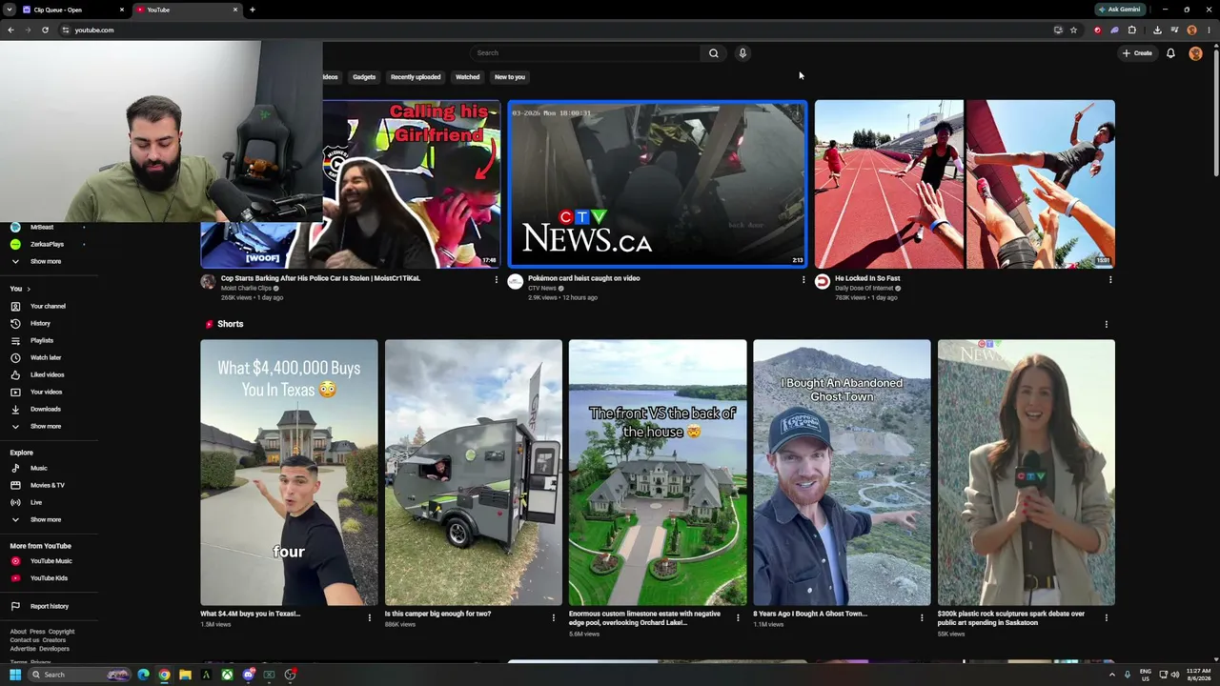The image size is (1220, 686).
Task: Open the YouTube account avatar menu
Action: [1195, 53]
